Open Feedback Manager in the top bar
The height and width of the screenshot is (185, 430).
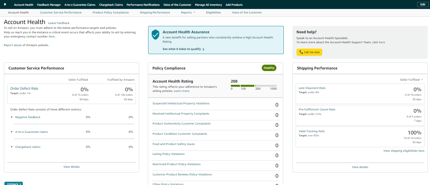coord(49,5)
